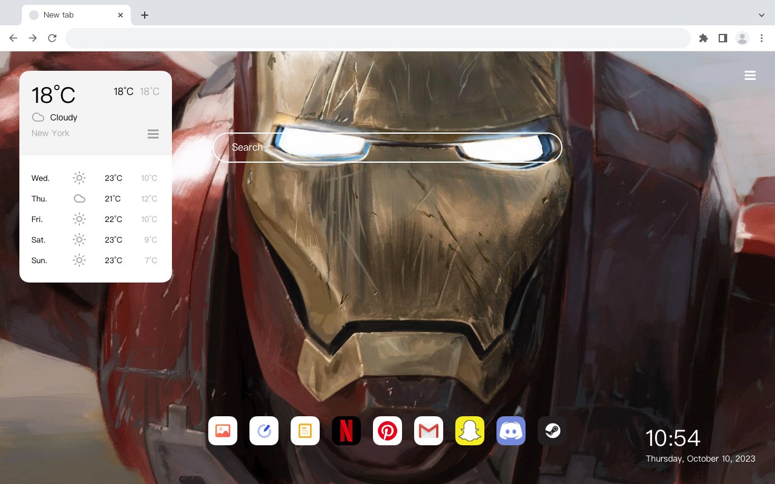775x484 pixels.
Task: Click the browser Extensions puzzle icon
Action: tap(703, 38)
